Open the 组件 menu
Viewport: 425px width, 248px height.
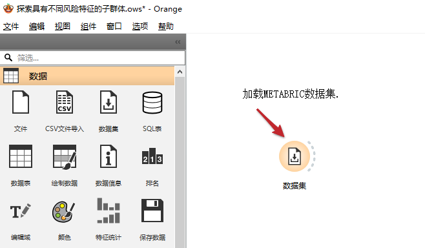tap(88, 26)
